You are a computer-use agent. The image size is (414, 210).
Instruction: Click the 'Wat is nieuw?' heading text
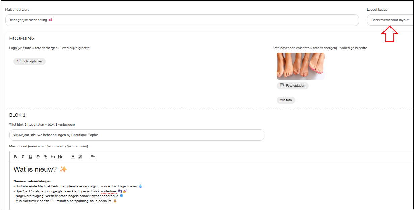click(35, 169)
